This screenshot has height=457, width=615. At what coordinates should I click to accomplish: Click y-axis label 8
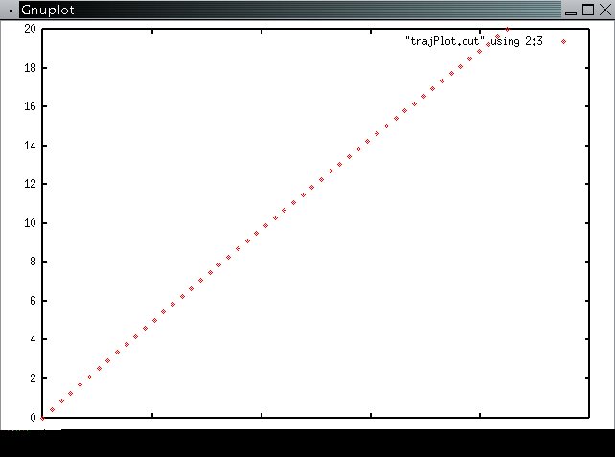pos(33,262)
